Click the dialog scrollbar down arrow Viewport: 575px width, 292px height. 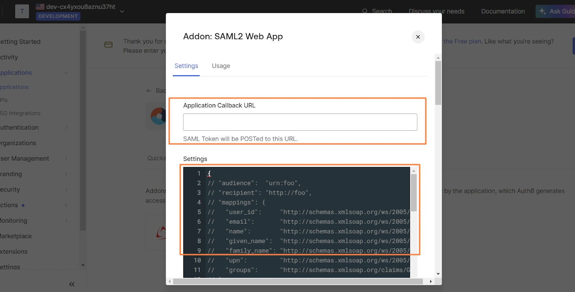(x=438, y=274)
